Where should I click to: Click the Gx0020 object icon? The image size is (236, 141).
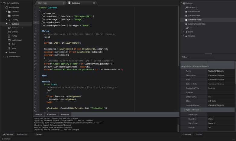coord(9,32)
